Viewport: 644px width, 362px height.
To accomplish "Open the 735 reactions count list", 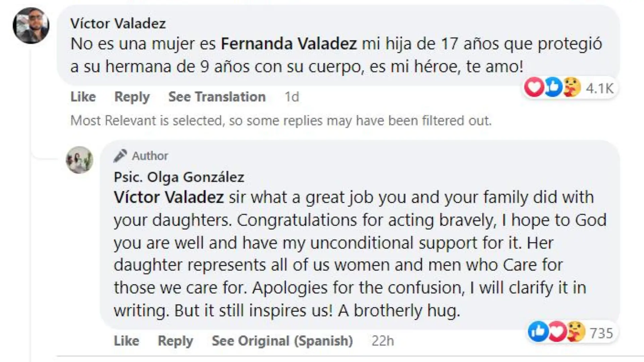I will click(601, 333).
